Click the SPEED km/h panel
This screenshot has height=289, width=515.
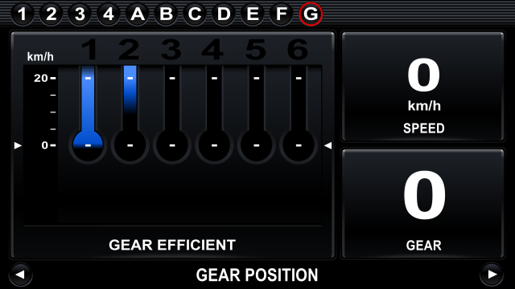423,87
